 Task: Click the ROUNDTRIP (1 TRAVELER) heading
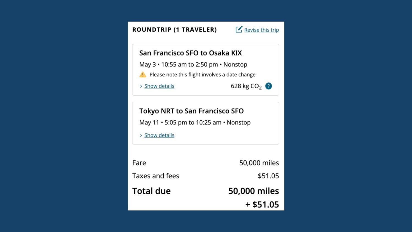pos(175,29)
